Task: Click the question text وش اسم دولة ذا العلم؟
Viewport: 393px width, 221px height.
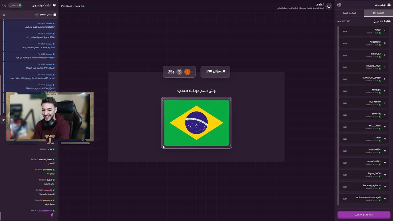Action: click(x=196, y=91)
